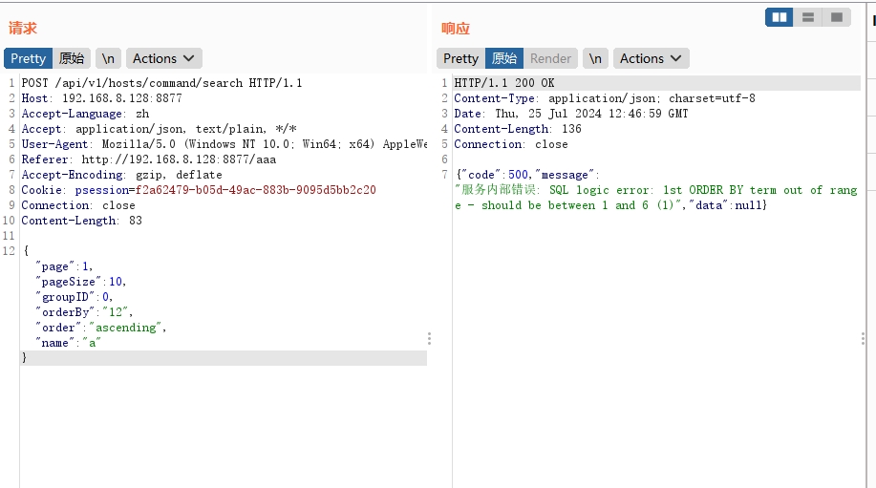Click the request pane divider handle dots
Screen dimensions: 876x488
tap(429, 338)
